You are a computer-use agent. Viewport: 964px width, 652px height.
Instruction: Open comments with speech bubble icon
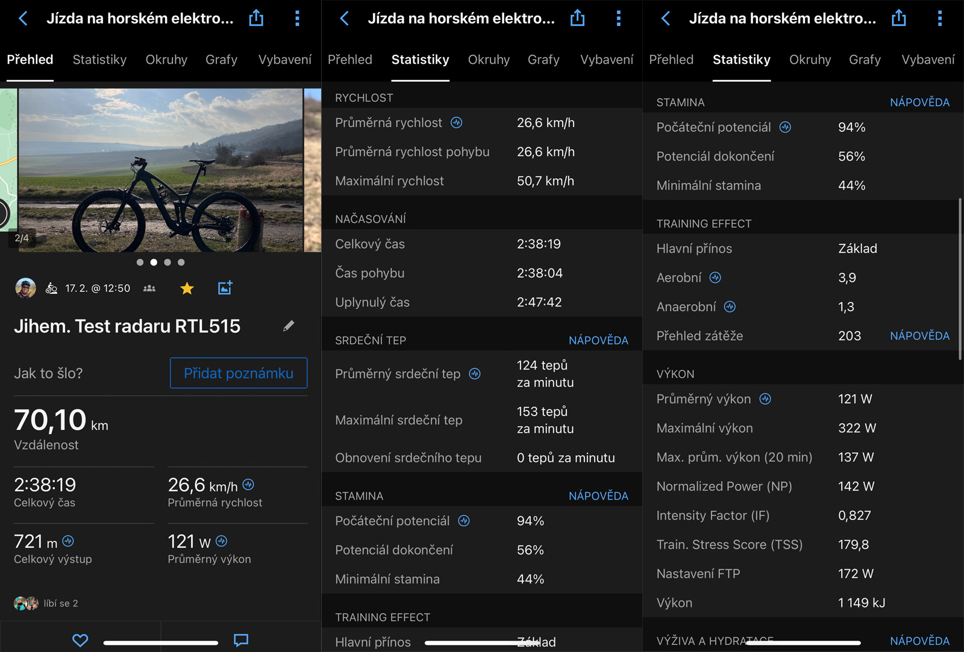click(x=241, y=640)
